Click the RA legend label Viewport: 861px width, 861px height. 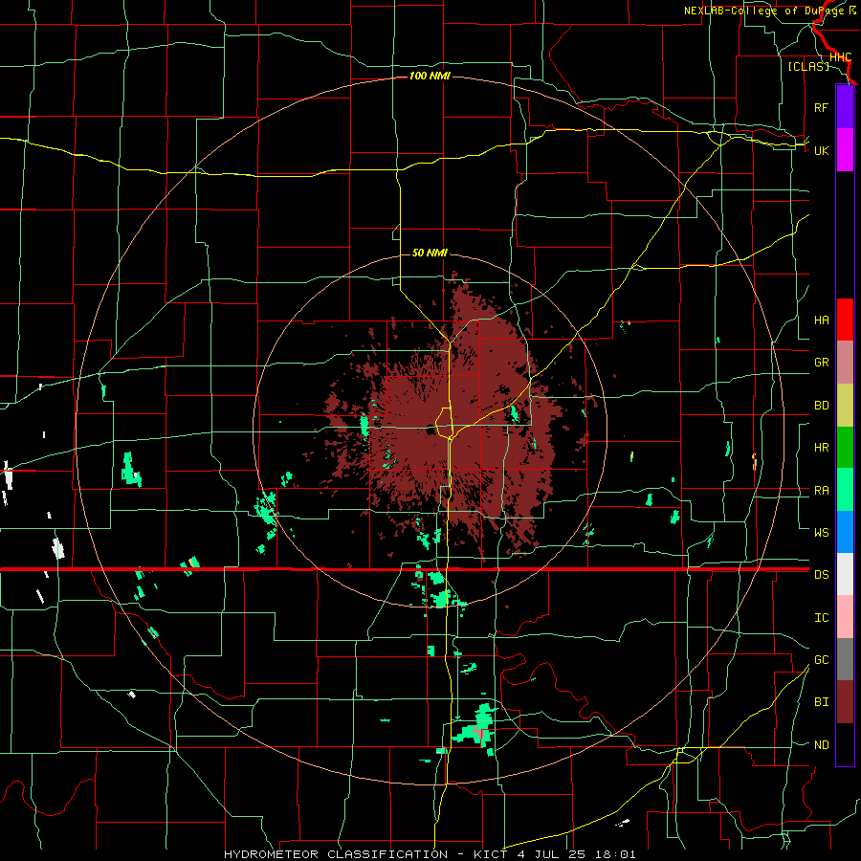click(821, 491)
